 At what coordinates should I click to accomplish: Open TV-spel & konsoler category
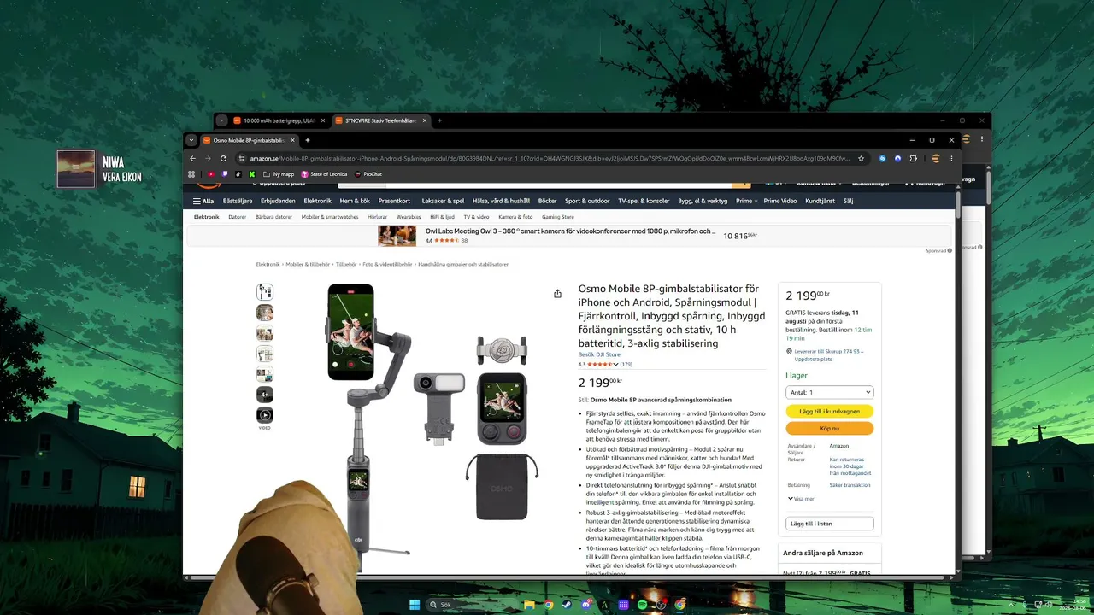644,201
